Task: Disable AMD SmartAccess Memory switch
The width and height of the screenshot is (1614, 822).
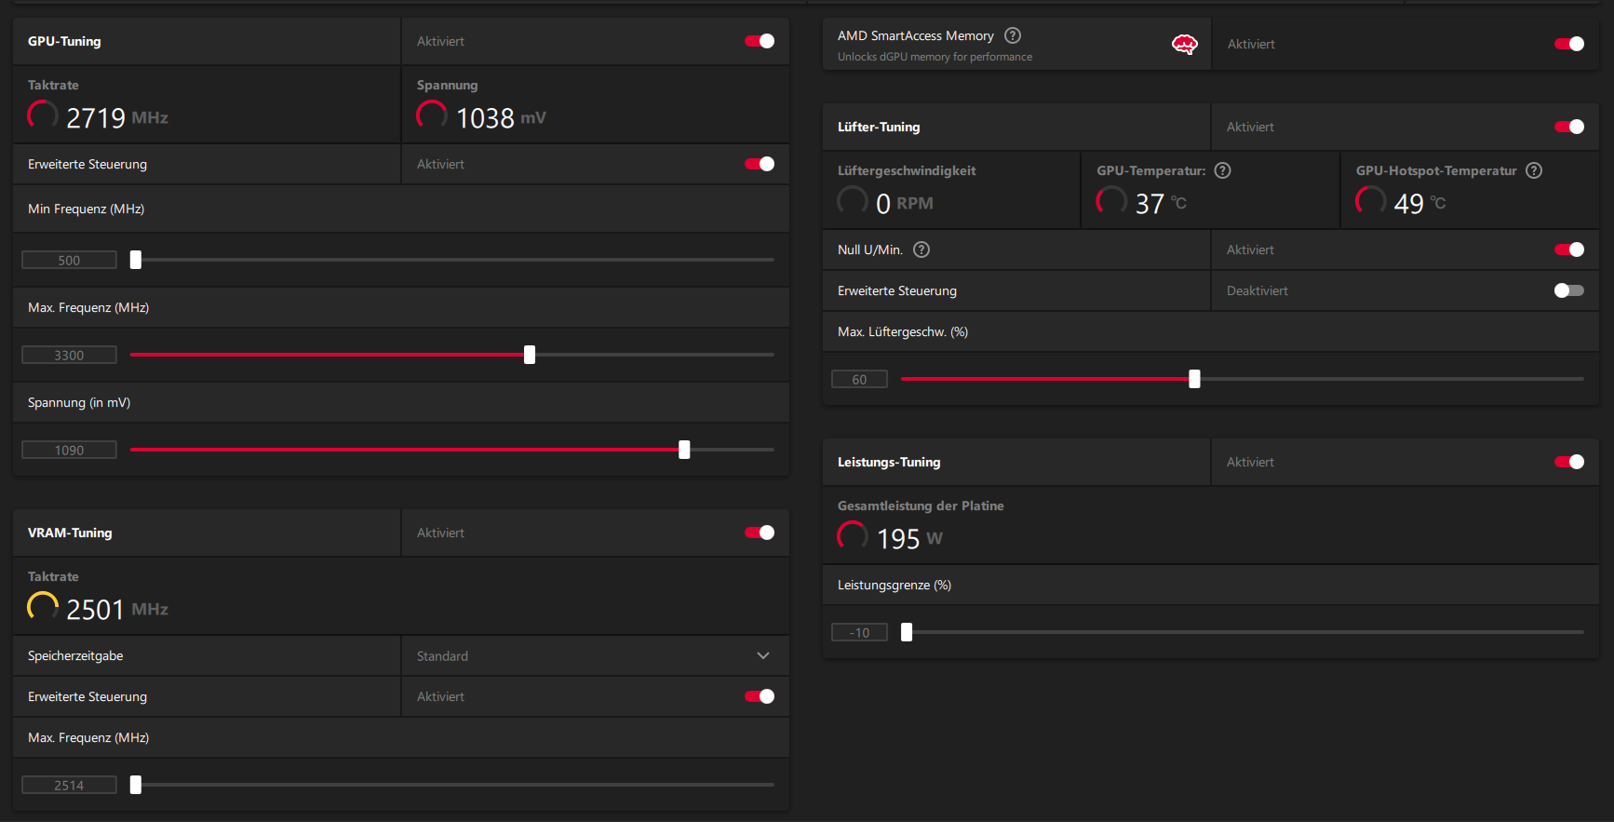Action: 1569,44
